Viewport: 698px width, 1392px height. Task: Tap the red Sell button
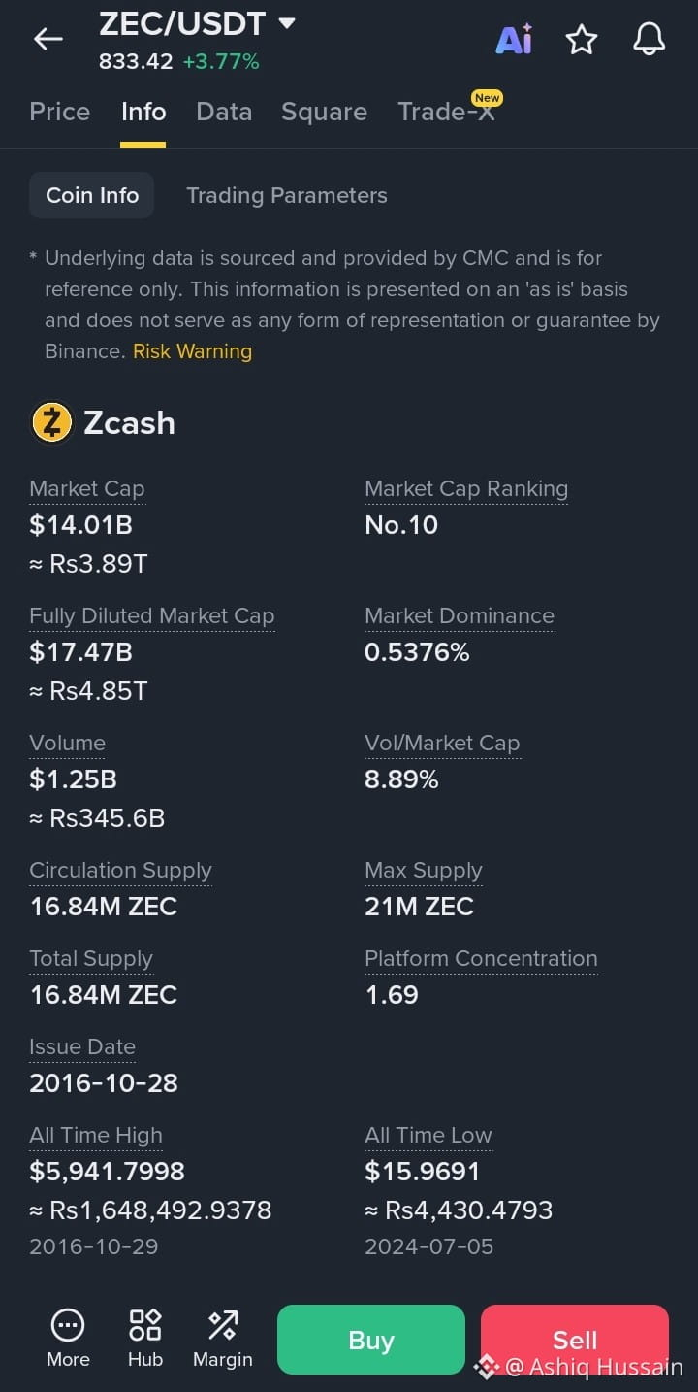[575, 1340]
